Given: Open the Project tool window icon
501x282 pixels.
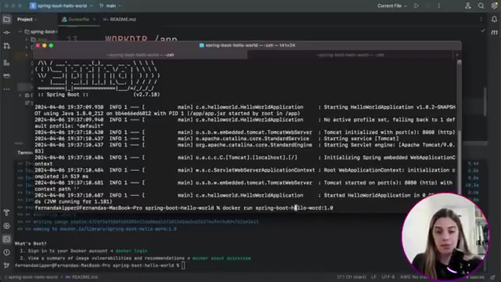Looking at the screenshot, I should [7, 19].
